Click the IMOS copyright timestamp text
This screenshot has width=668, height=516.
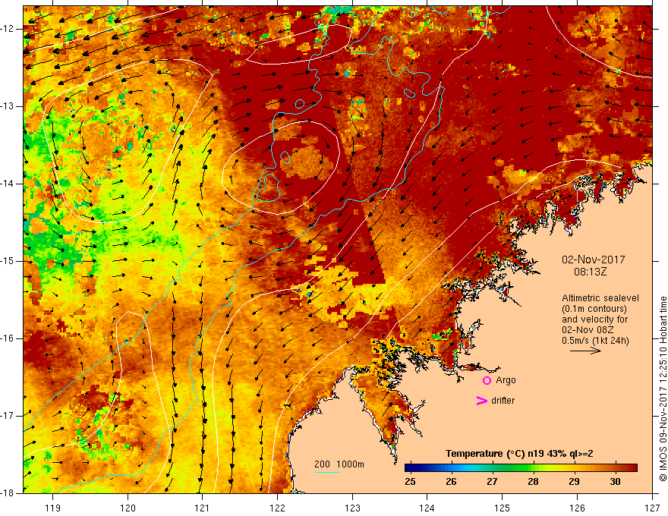pos(663,389)
